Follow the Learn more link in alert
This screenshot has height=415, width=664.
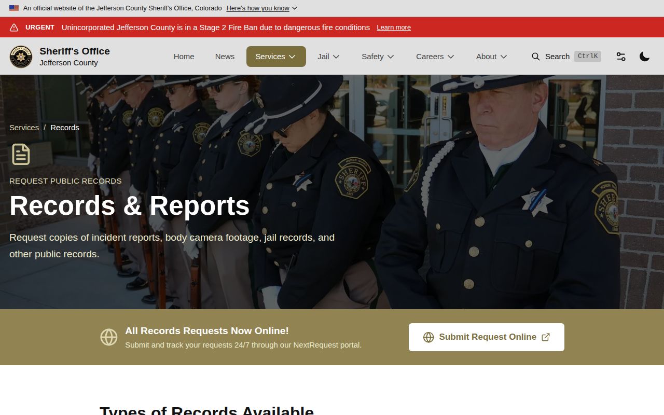click(x=394, y=27)
